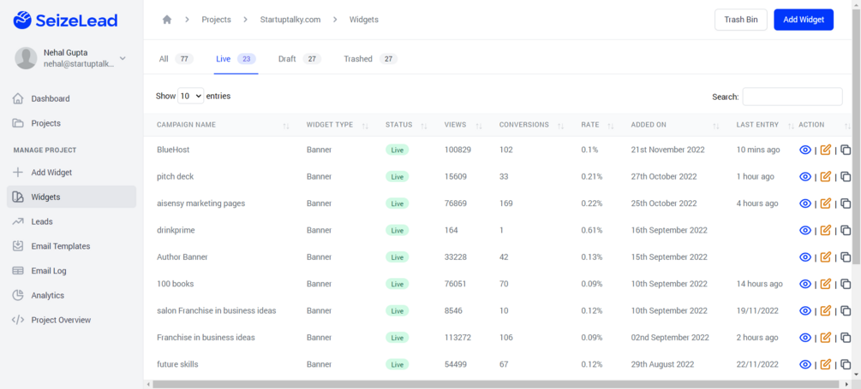The height and width of the screenshot is (389, 861).
Task: Click the edit pencil for drinkprime row
Action: [x=825, y=230]
